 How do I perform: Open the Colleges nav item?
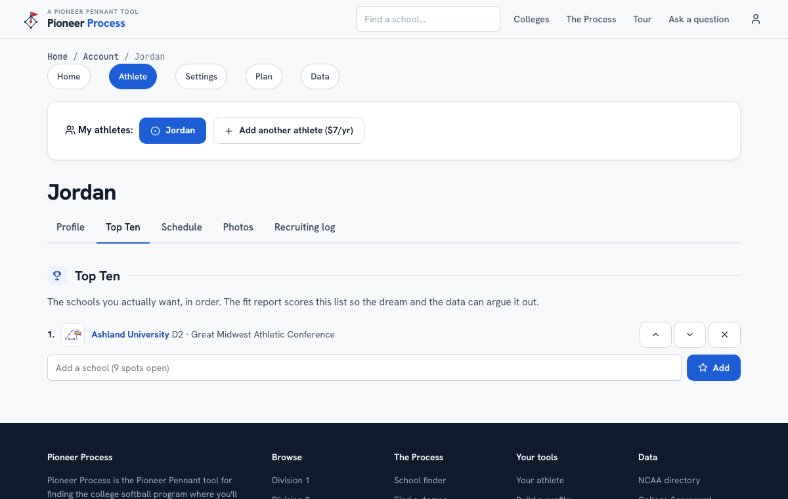pos(531,19)
